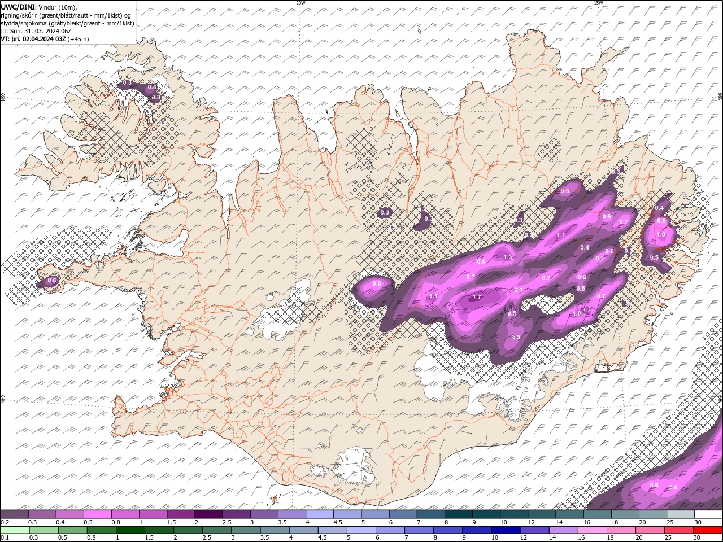
Task: Click the '30' label in the rain legend row
Action: [x=696, y=538]
